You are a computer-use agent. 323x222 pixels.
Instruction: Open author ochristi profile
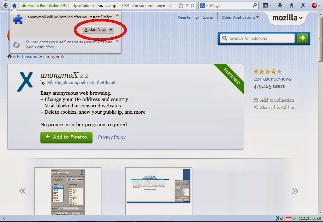point(87,82)
